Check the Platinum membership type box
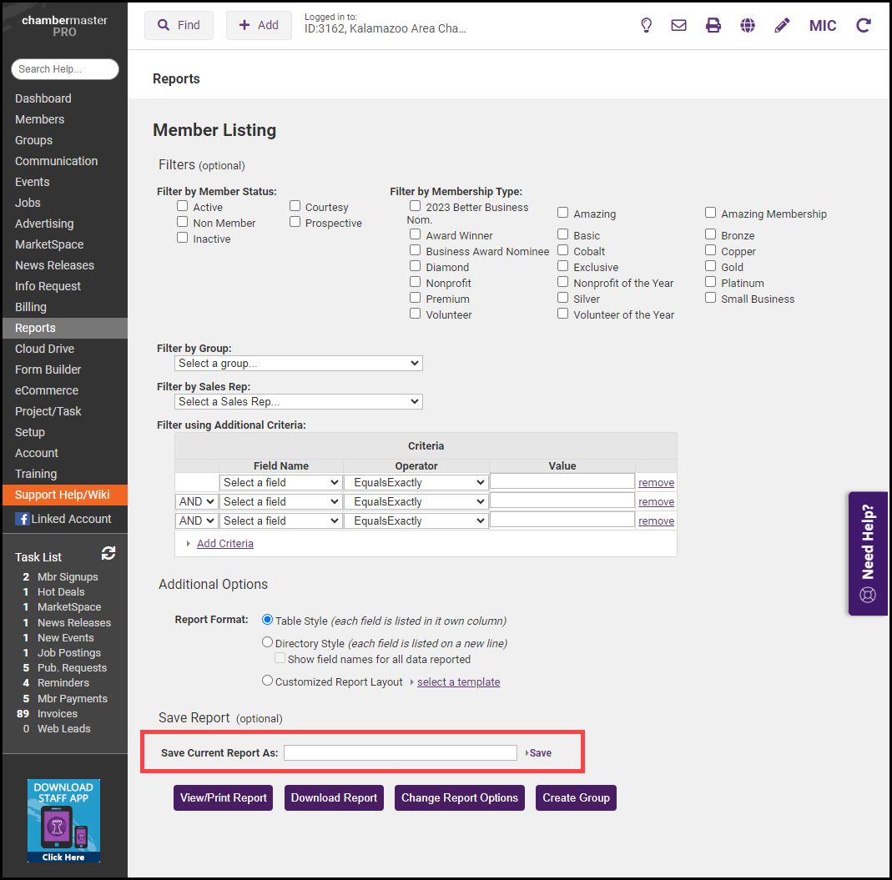 click(710, 282)
